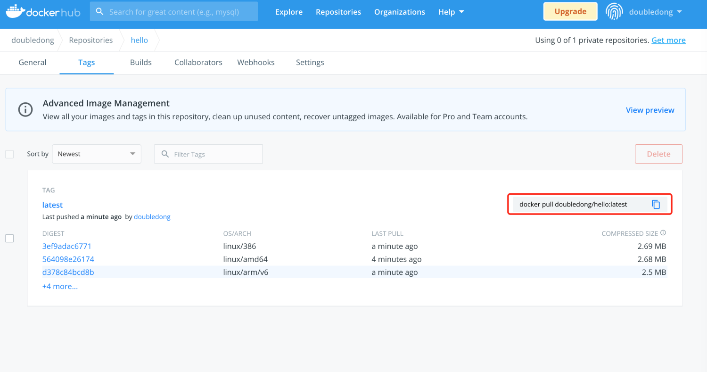Go to Repositories in top navigation

pos(338,12)
